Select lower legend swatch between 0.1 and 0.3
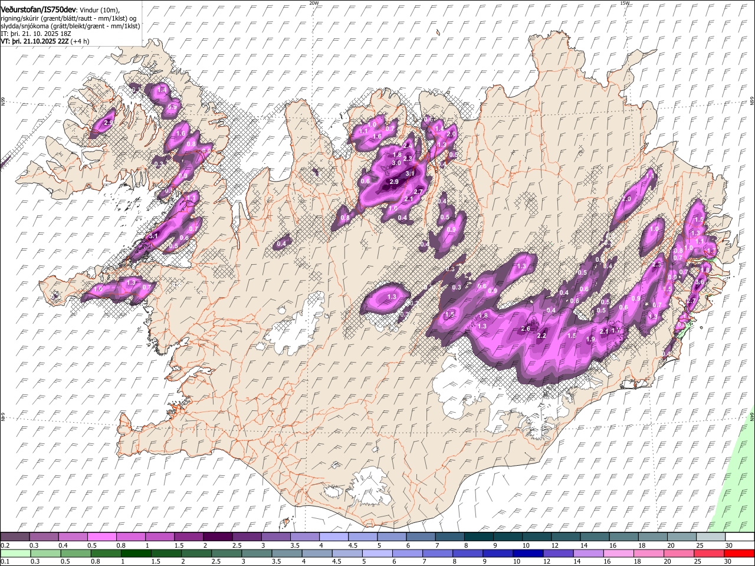This screenshot has height=566, width=755. (15, 554)
